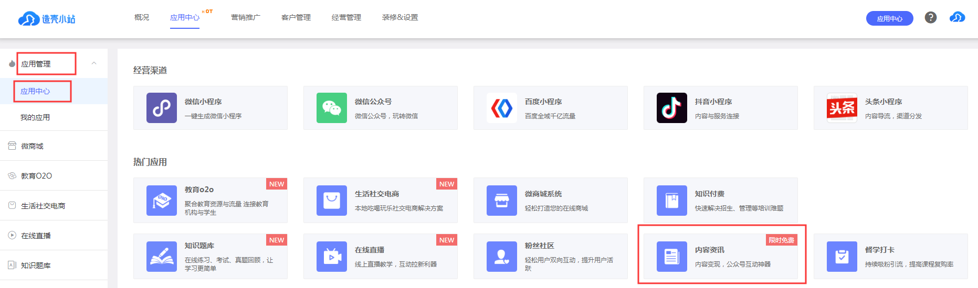Click the 限时免费 badge on 内容资讯

click(782, 240)
